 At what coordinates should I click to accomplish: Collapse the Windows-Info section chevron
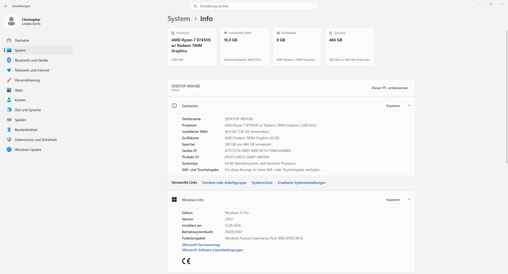(x=409, y=200)
